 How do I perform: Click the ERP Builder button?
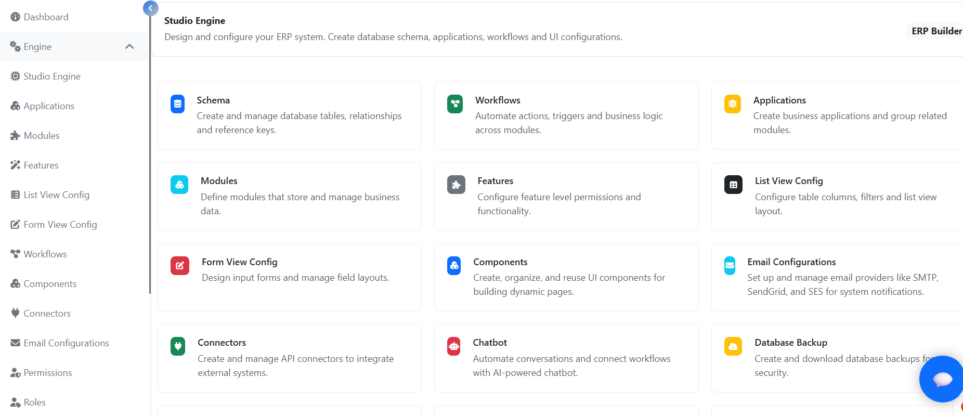tap(936, 31)
